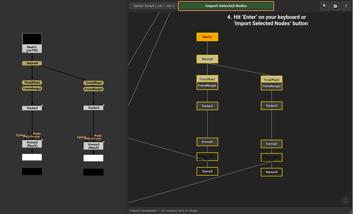The image size is (353, 214).
Task: Select the TimeOffset2 node in the import panel
Action: point(271,80)
